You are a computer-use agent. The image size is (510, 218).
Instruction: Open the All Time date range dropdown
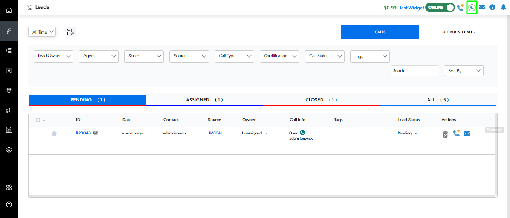42,32
